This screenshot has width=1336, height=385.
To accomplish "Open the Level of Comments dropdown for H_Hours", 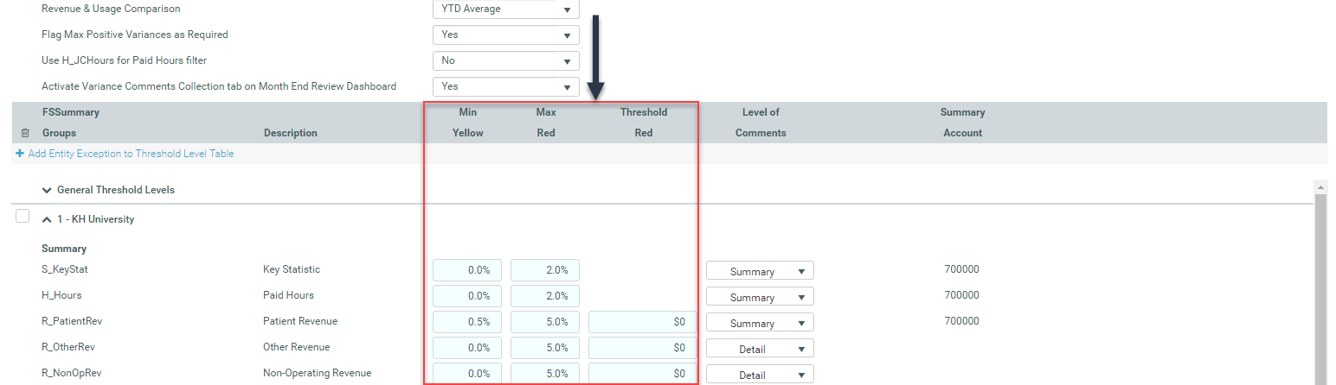I will pyautogui.click(x=760, y=297).
